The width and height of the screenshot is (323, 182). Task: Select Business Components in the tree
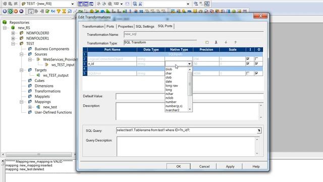click(52, 49)
